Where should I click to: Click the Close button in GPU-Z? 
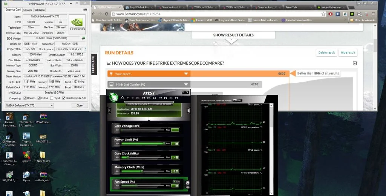coord(80,105)
